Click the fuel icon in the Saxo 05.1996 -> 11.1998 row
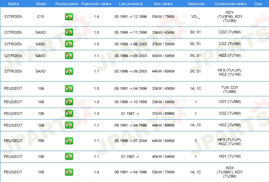The width and height of the screenshot is (269, 182). coord(69,32)
